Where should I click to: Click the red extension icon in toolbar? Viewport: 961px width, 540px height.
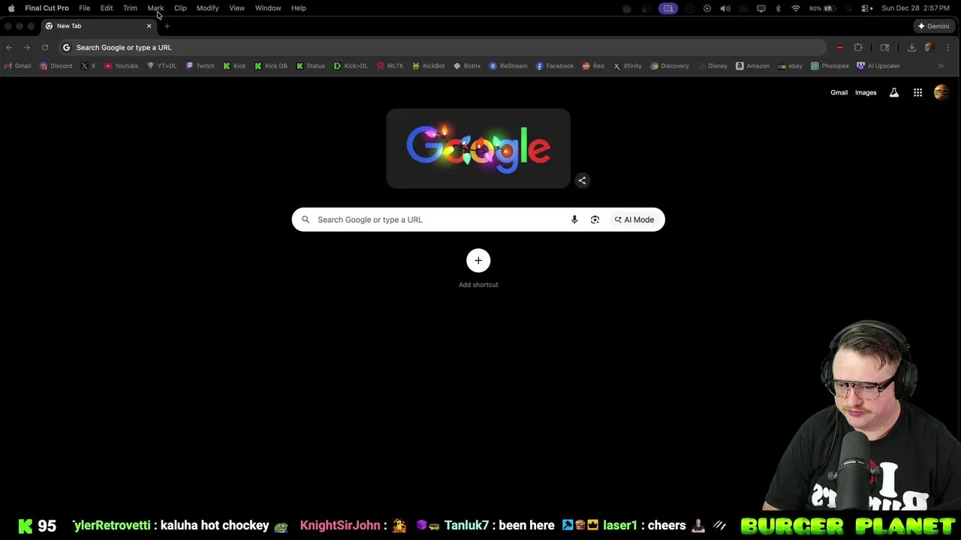click(x=839, y=47)
